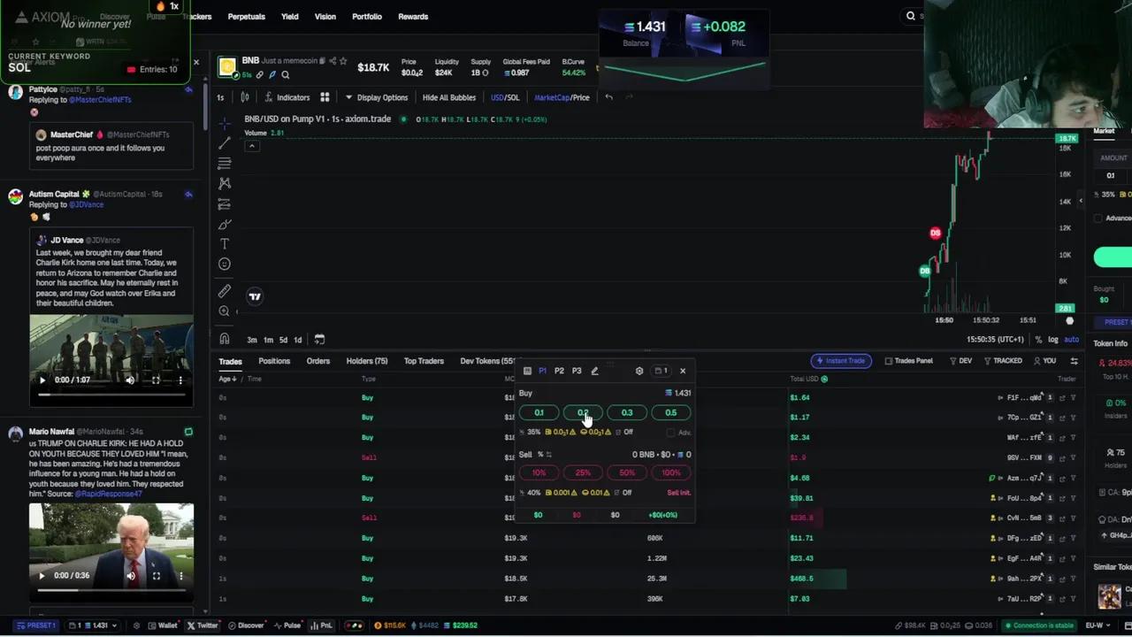Select the brush drawing tool

(225, 224)
